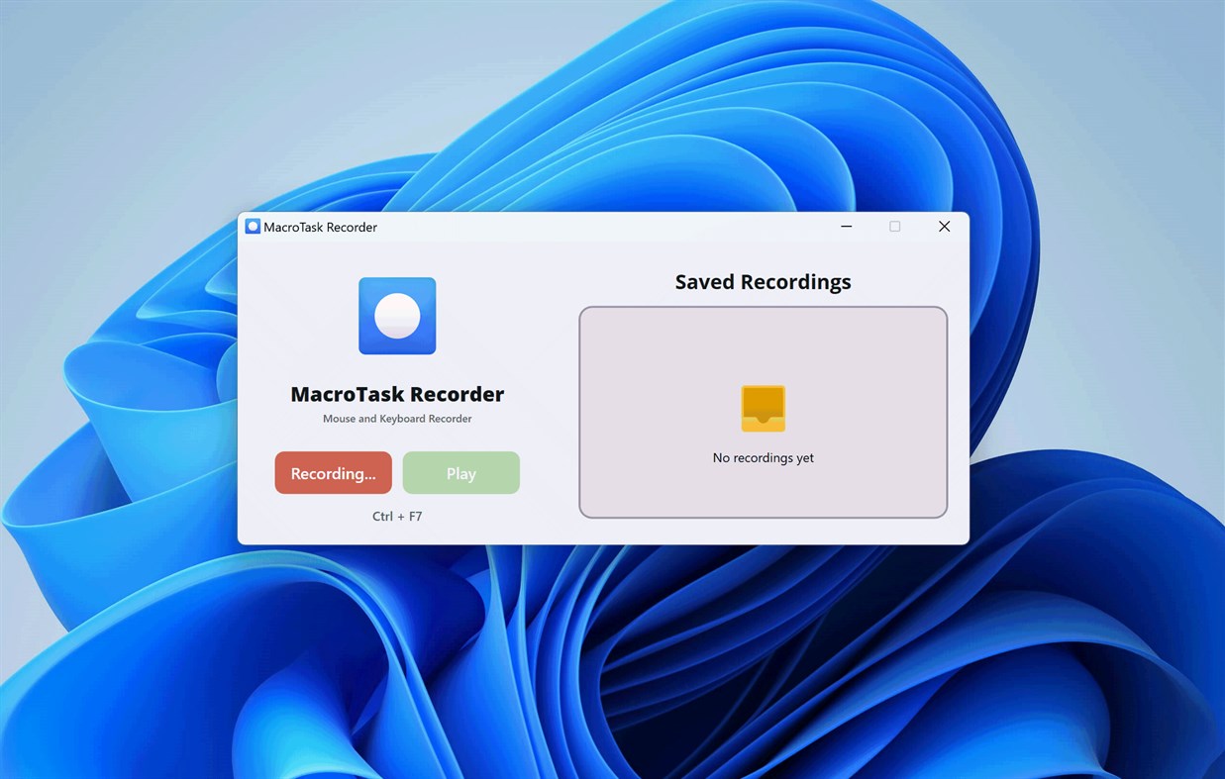The image size is (1225, 779).
Task: Start playback using the Play button
Action: tap(460, 472)
